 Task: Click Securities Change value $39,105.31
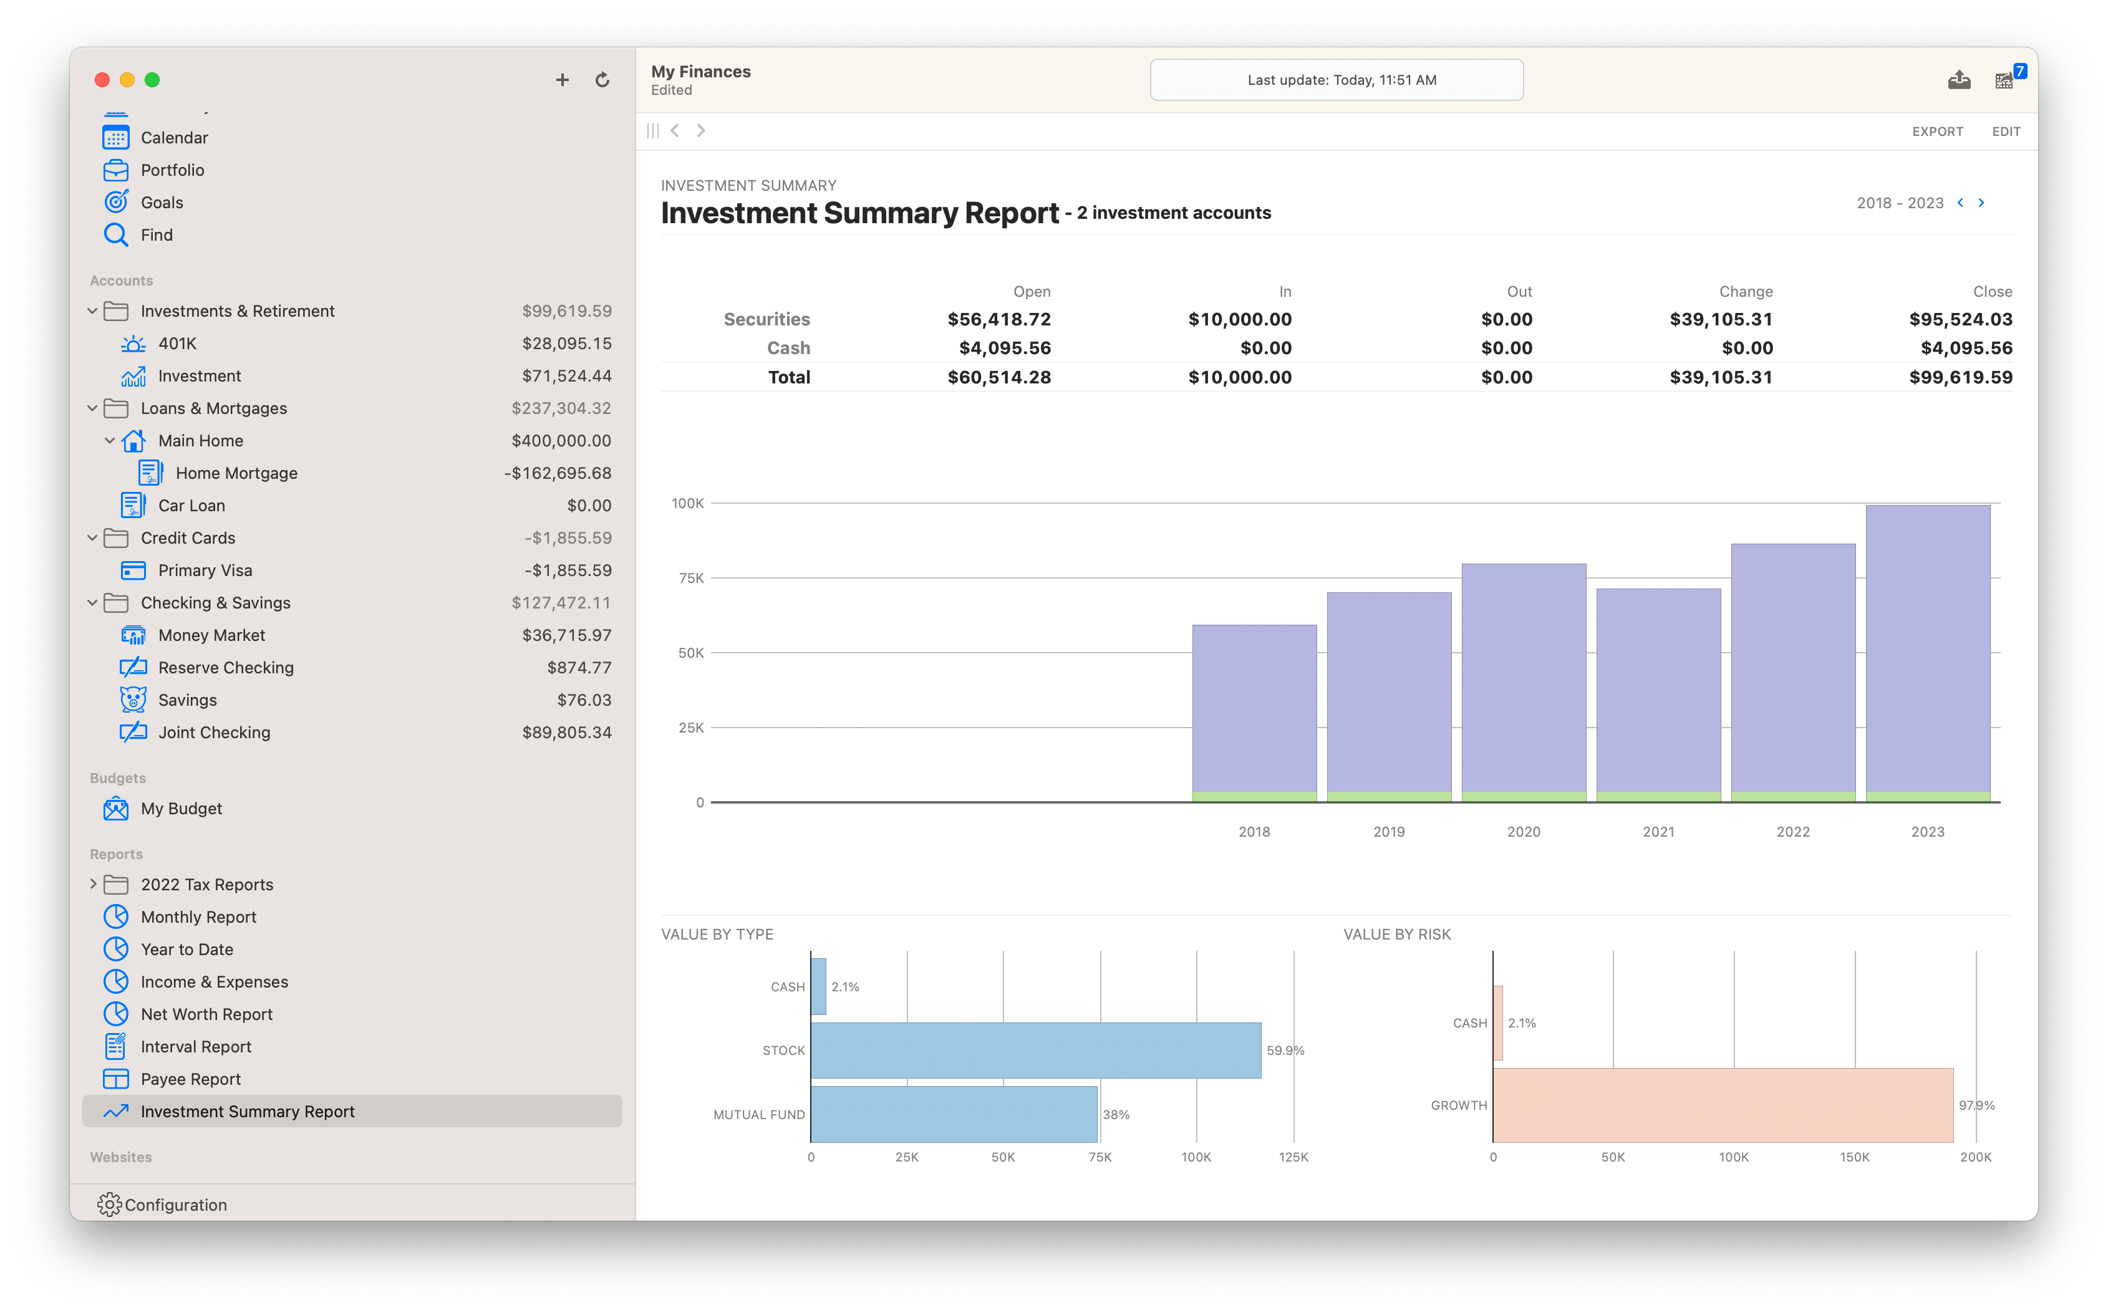coord(1721,320)
